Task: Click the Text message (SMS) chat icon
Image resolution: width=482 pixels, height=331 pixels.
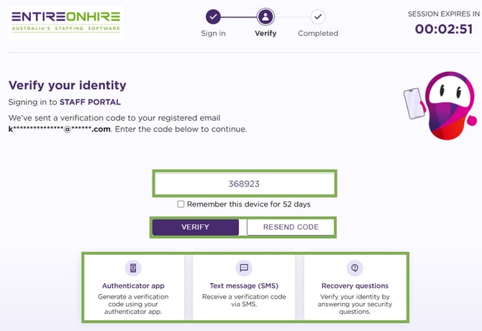Action: point(244,268)
